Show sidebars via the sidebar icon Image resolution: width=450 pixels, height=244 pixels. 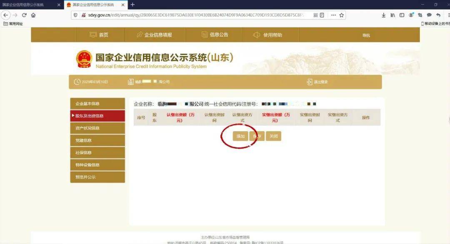402,15
